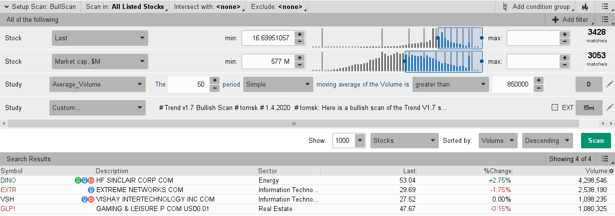Edit the Custom study with the pencil icon
615x216 pixels.
click(x=609, y=108)
